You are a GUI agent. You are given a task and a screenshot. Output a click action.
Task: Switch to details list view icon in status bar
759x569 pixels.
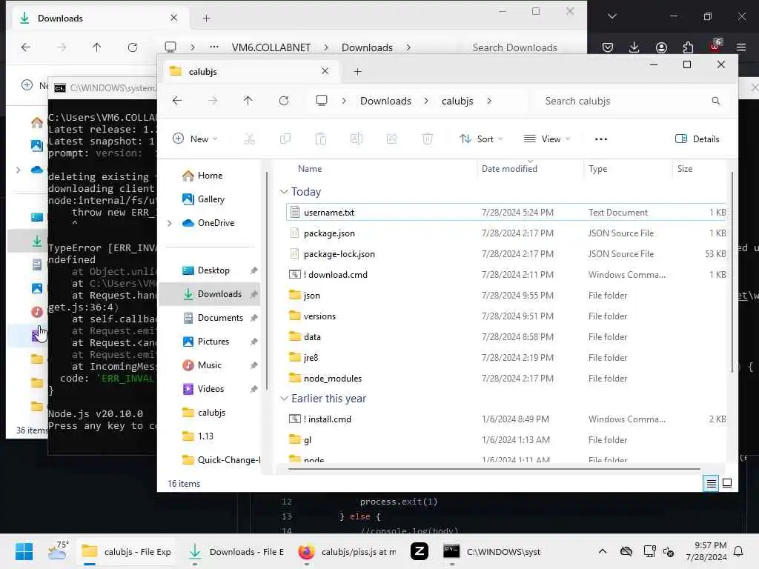[x=711, y=483]
